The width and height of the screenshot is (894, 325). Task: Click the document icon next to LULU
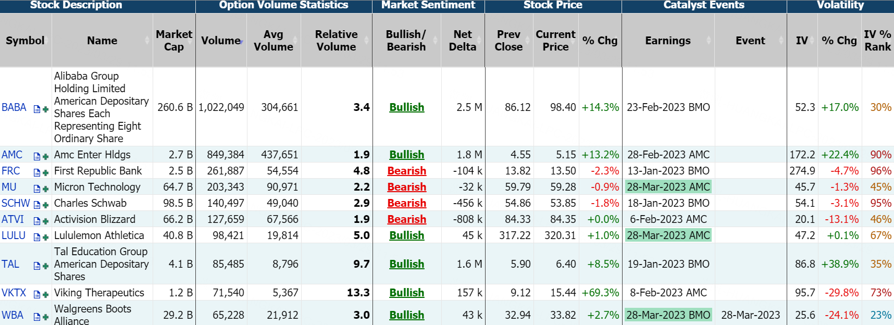(x=37, y=237)
